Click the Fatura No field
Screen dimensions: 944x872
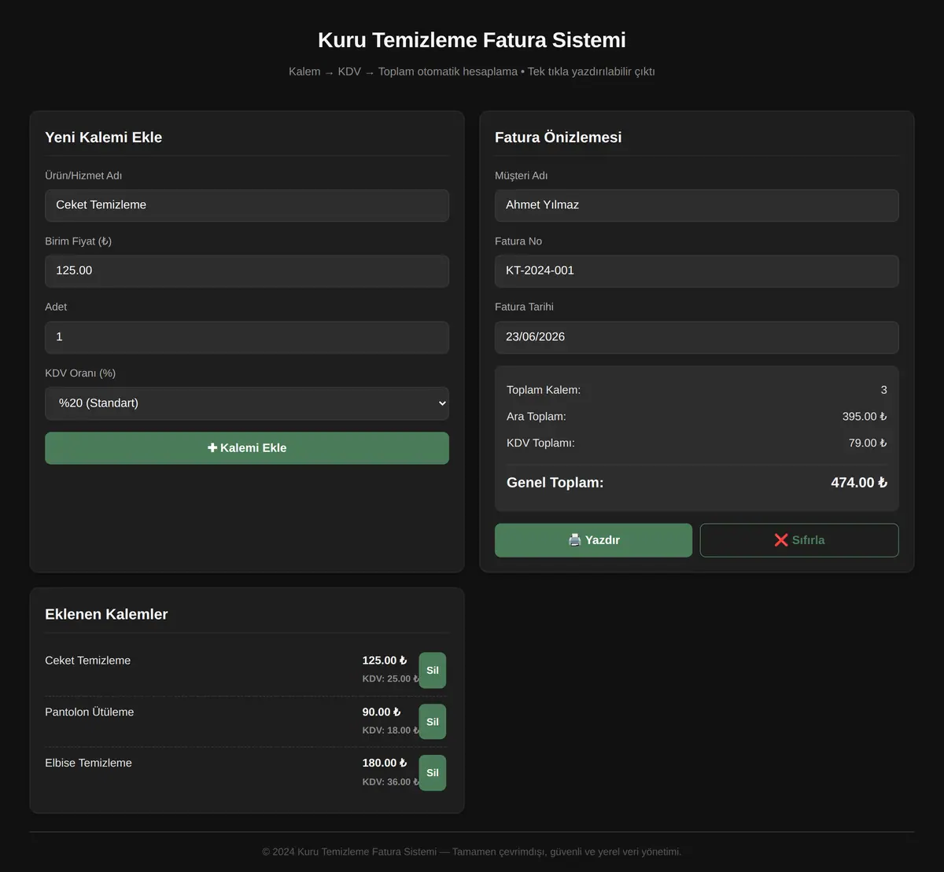(x=697, y=270)
